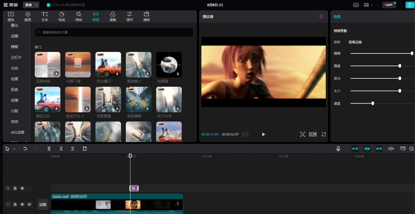Open the 贴纸 (Stickers) panel

[x=62, y=16]
